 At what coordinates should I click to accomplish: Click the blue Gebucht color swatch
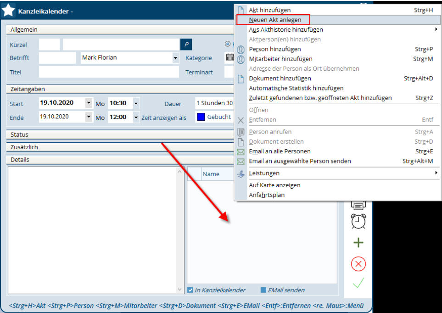pyautogui.click(x=201, y=117)
